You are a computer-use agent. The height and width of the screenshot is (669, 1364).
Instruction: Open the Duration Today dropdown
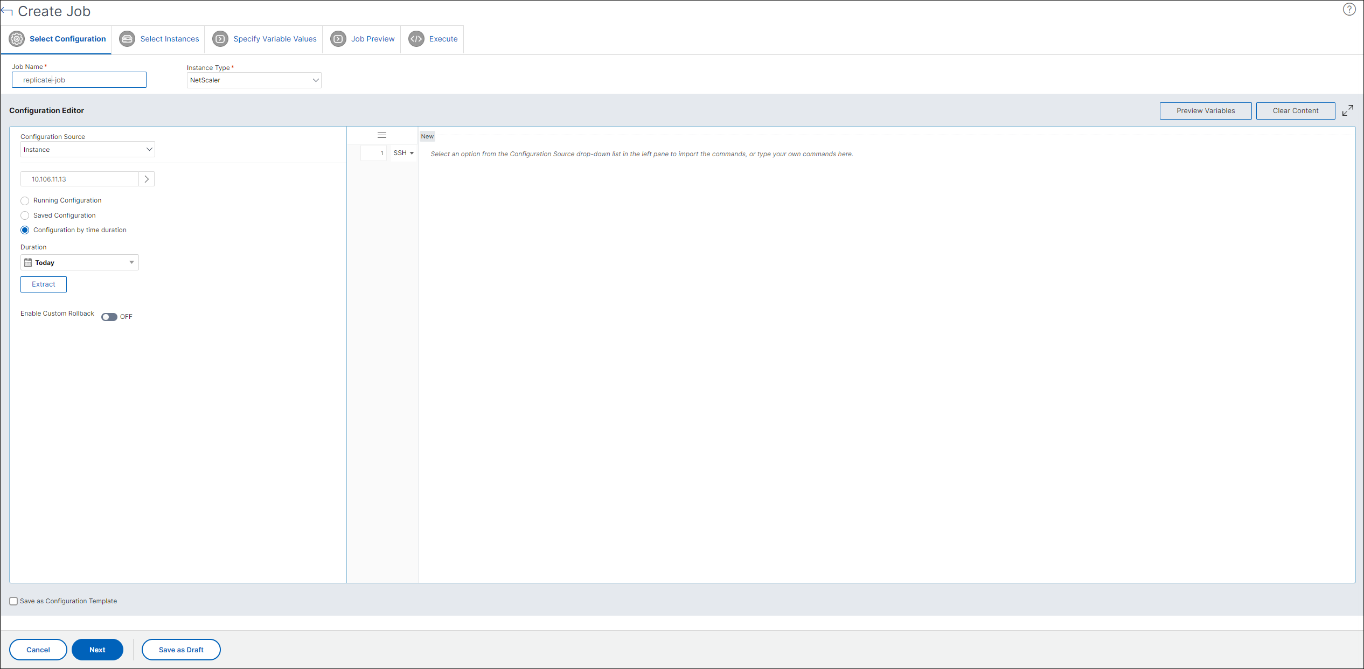point(80,262)
